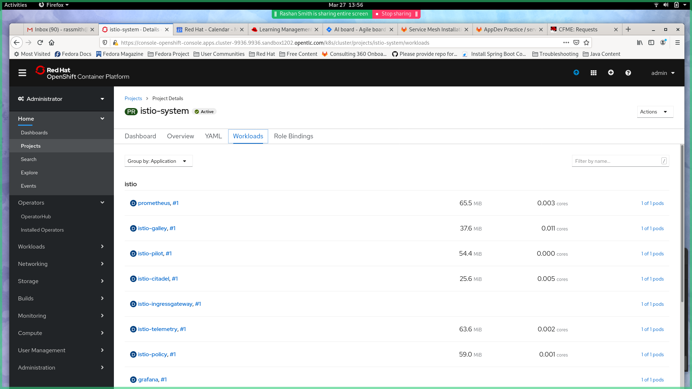Viewport: 692px width, 389px height.
Task: Bookmark this page with star icon
Action: pos(586,43)
